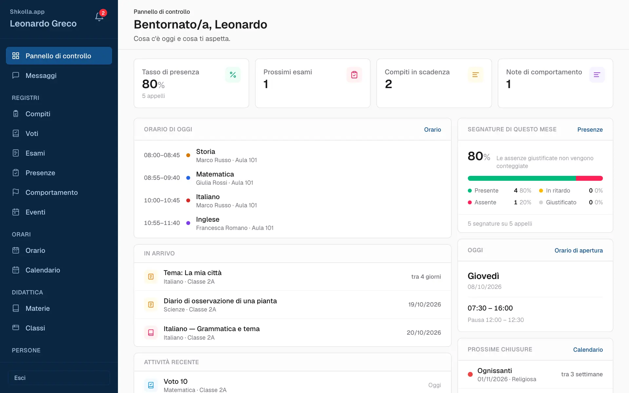
Task: Select the Inglese lesson row
Action: tap(293, 223)
